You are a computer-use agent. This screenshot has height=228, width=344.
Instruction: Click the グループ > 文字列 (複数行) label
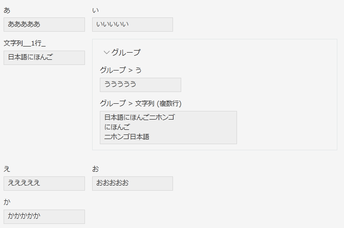pyautogui.click(x=141, y=103)
